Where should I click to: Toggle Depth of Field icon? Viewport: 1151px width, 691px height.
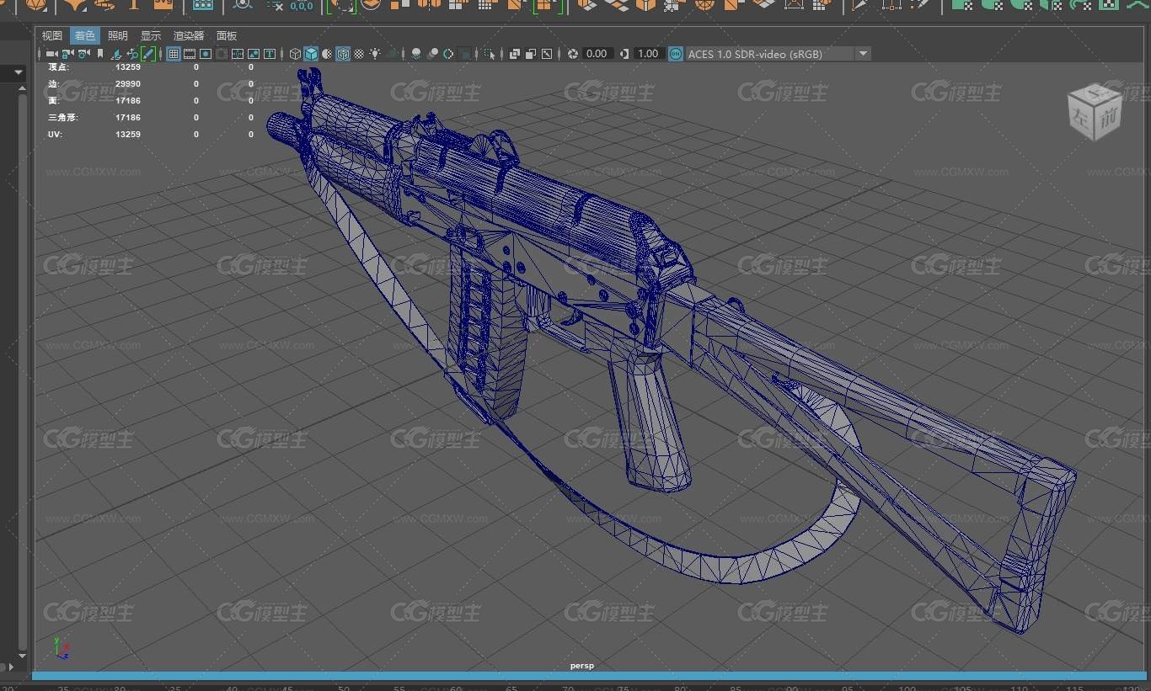[x=464, y=54]
